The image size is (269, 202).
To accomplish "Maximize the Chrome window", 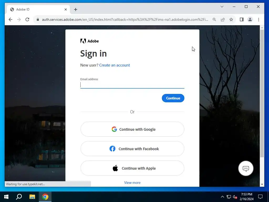I will click(x=246, y=7).
